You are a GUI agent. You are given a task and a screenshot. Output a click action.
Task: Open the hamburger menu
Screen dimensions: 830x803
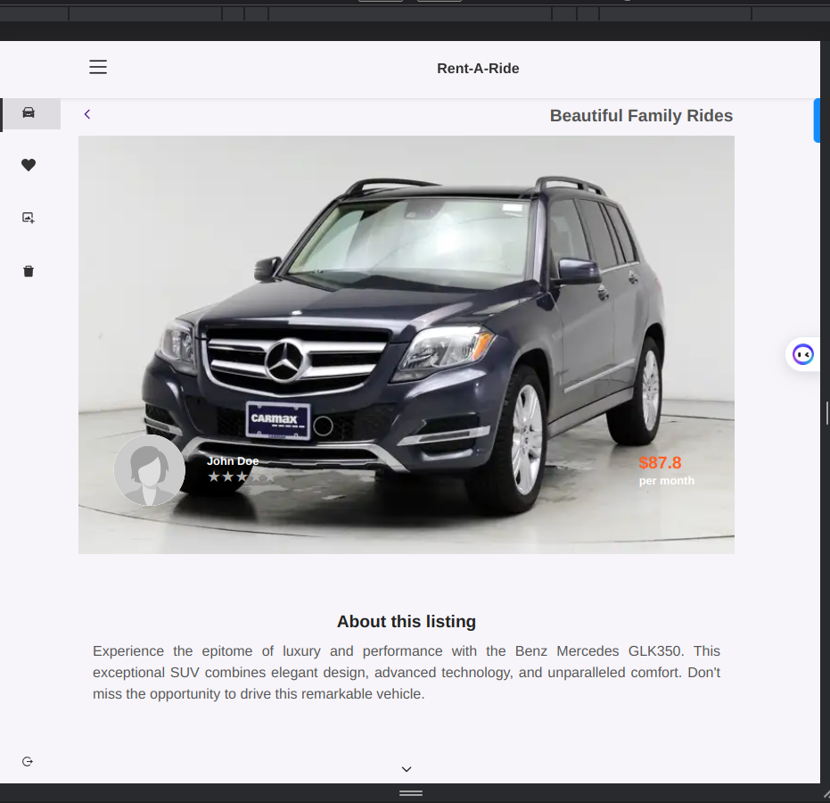98,67
